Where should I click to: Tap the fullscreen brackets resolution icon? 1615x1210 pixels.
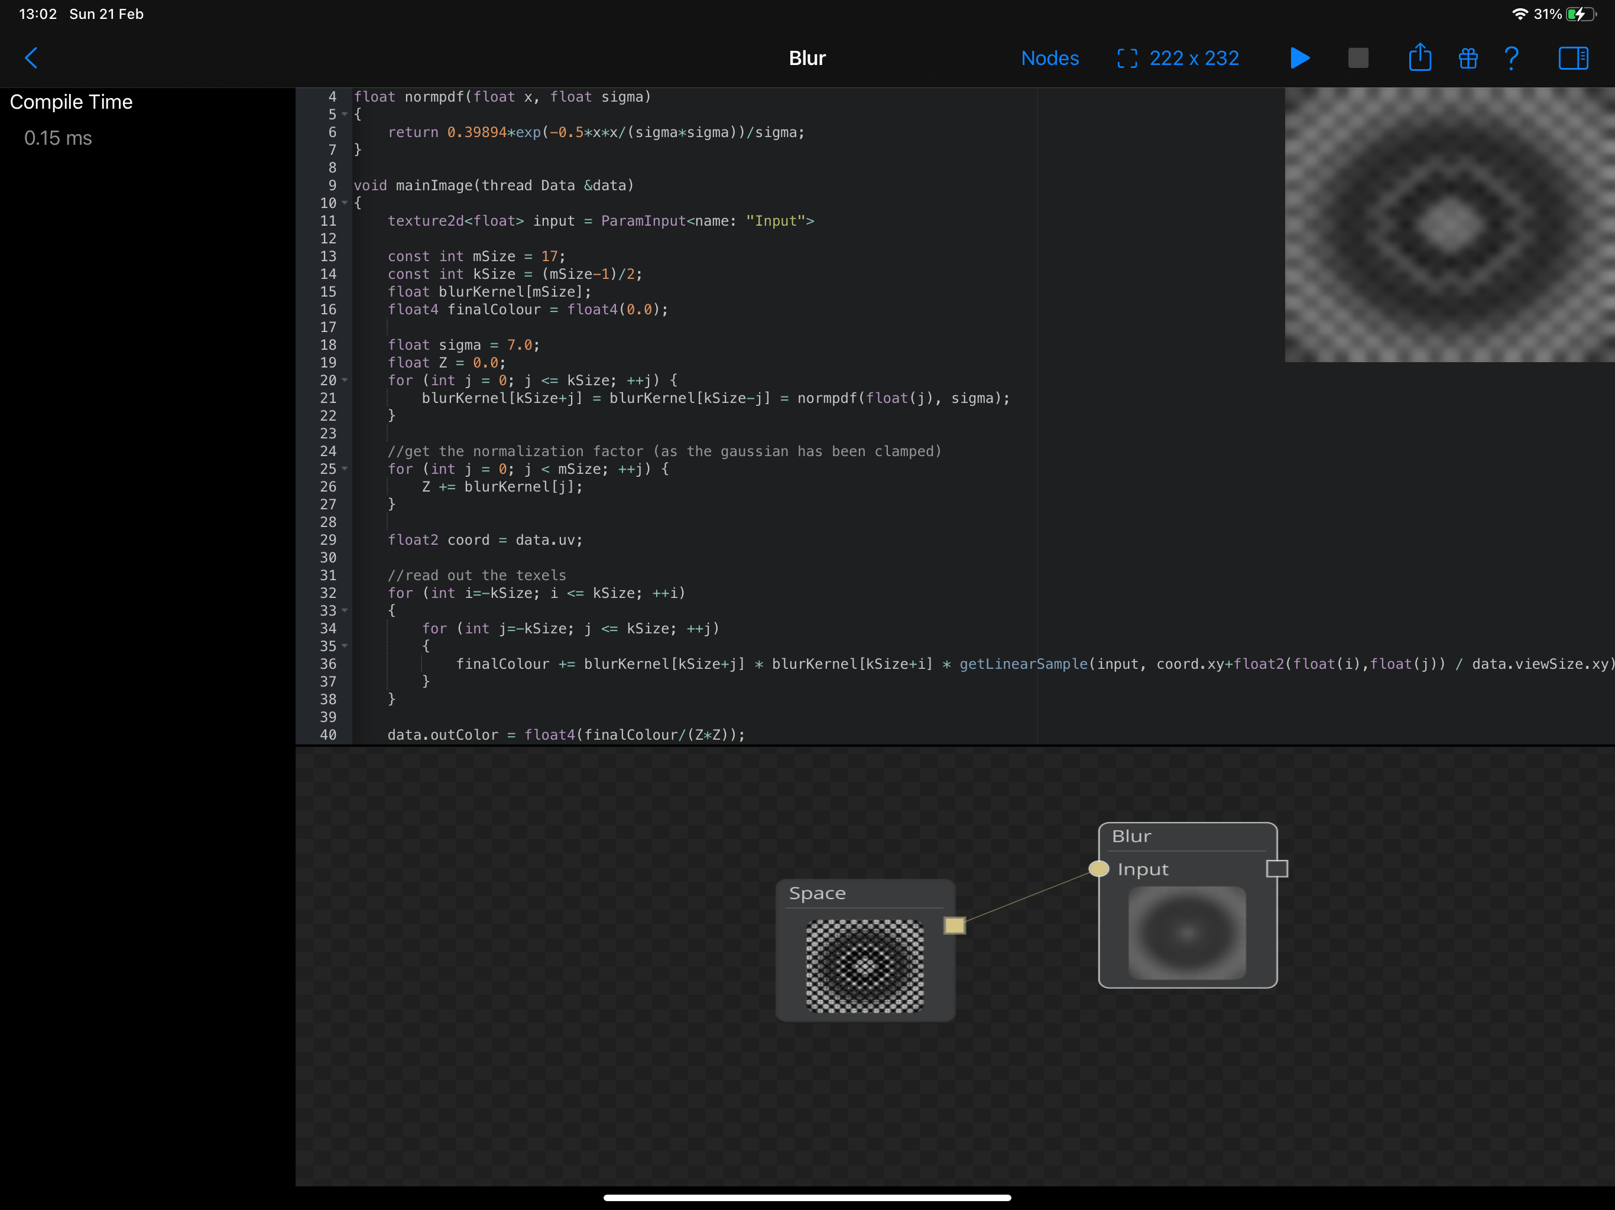point(1127,58)
